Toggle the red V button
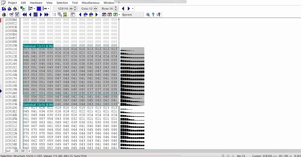The image size is (301, 157). (109, 15)
